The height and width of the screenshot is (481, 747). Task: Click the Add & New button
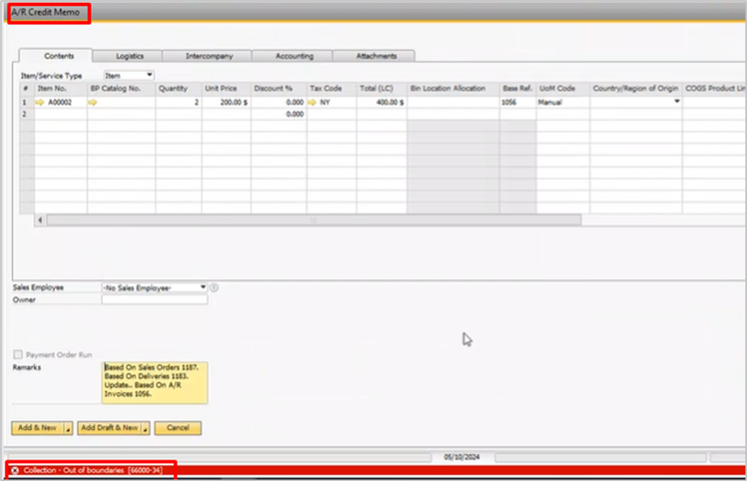(x=37, y=428)
